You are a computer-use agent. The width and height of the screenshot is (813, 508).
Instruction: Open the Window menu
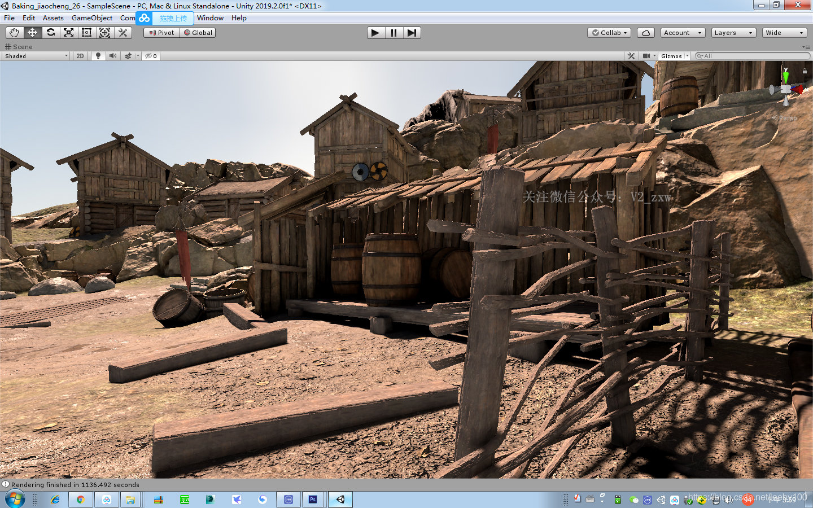210,18
